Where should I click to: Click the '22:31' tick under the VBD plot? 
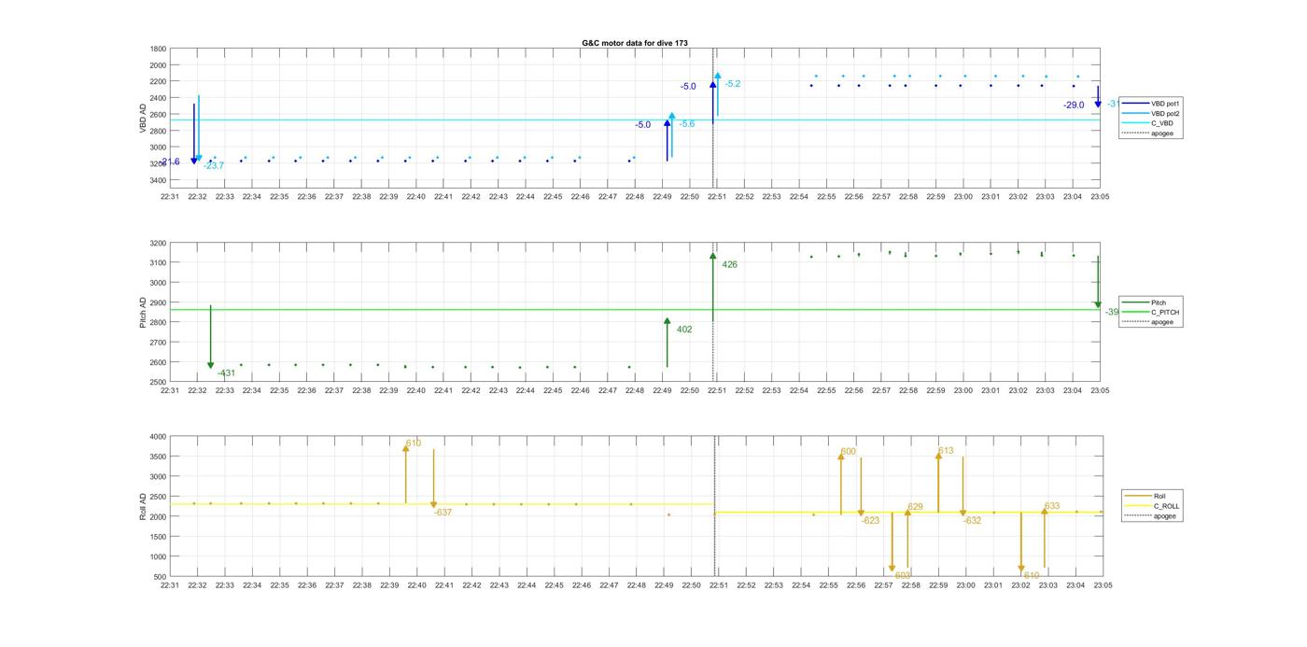coord(170,197)
